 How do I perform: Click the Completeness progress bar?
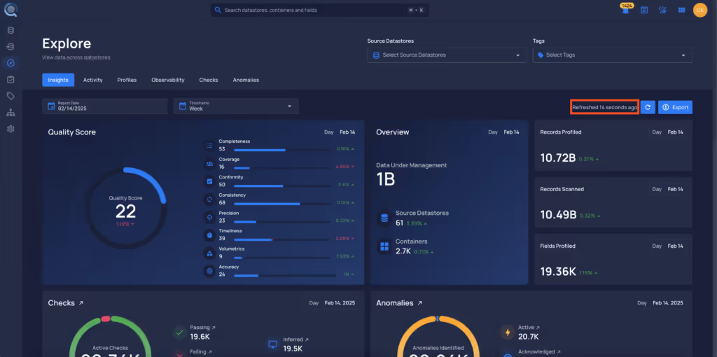click(282, 150)
